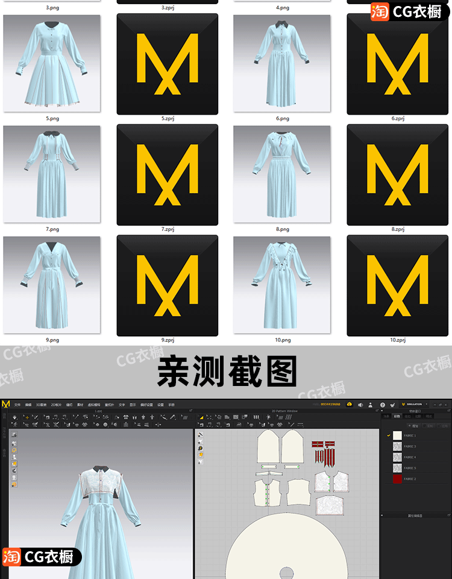
Task: Select the 7.zprj file name label
Action: tap(168, 229)
